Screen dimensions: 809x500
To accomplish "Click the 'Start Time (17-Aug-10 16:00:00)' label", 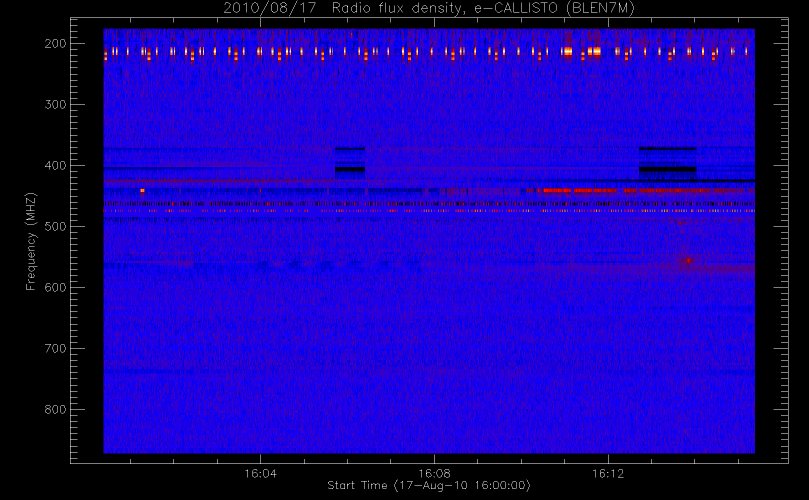I will [x=428, y=485].
